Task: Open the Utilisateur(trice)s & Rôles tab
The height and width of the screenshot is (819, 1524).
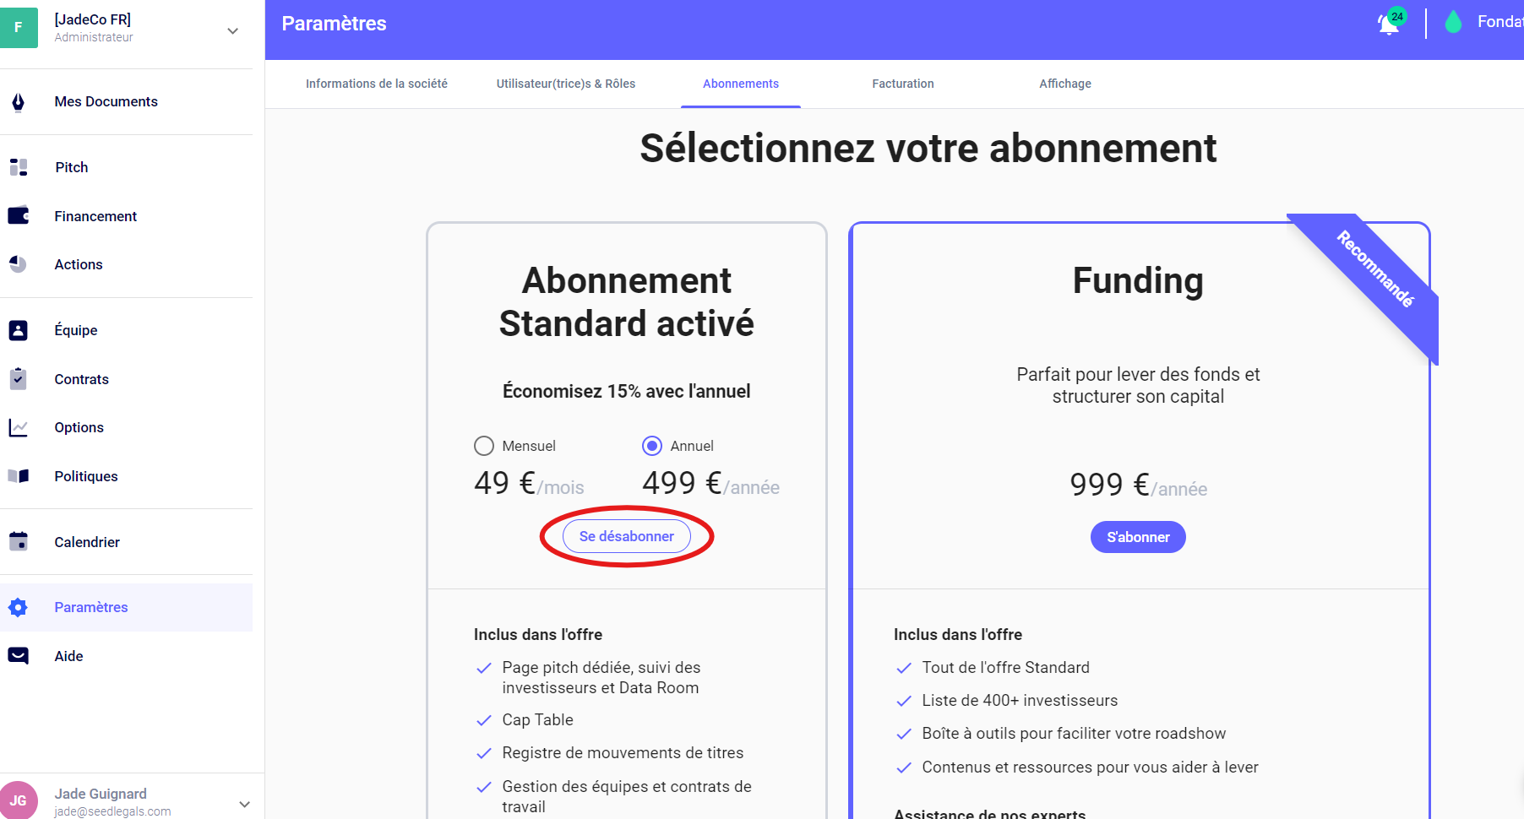Action: 565,84
